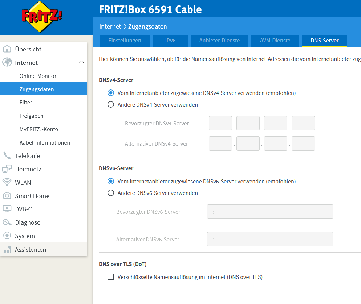This screenshot has width=361, height=304.
Task: Open the Assistenten section
Action: pos(31,249)
